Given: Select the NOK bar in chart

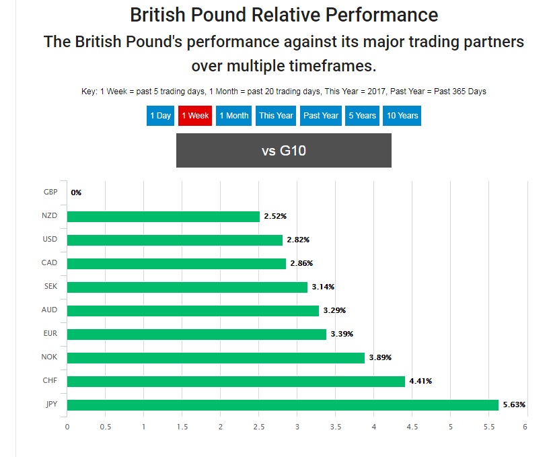Looking at the screenshot, I should tap(215, 357).
